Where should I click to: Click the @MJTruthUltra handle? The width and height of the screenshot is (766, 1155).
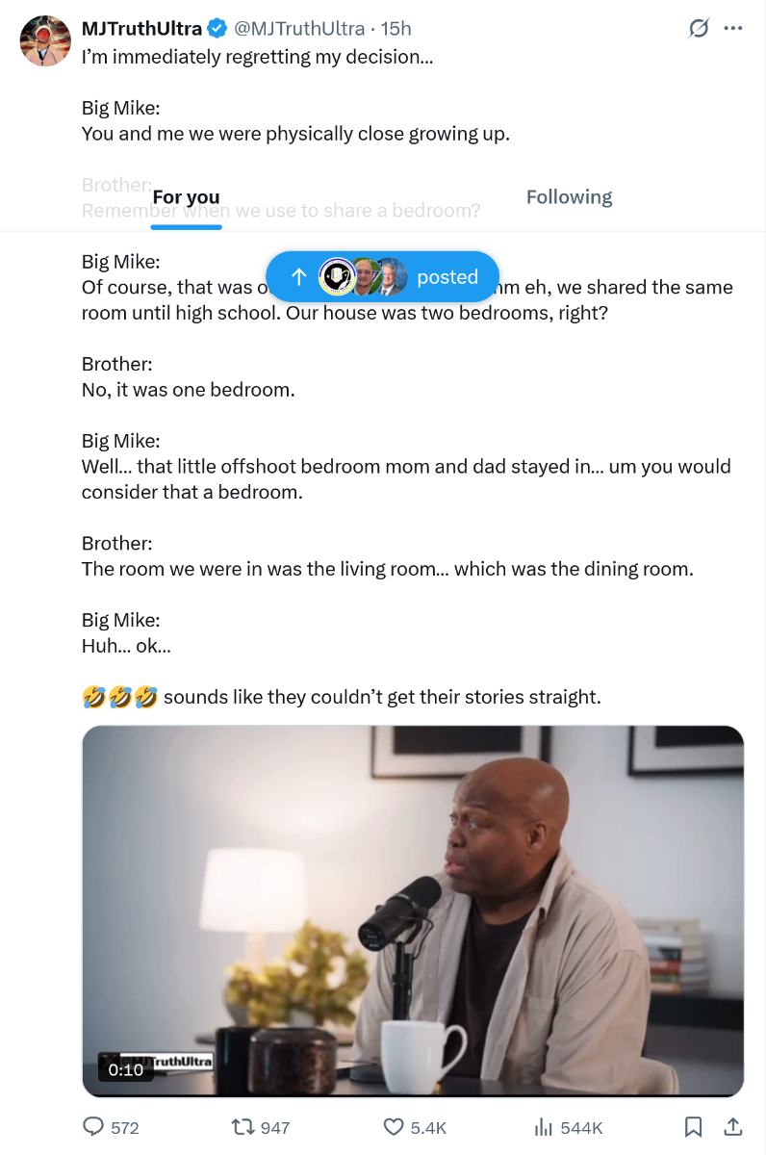coord(297,29)
